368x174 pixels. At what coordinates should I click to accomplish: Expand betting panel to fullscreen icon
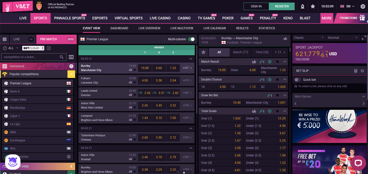[364, 38]
